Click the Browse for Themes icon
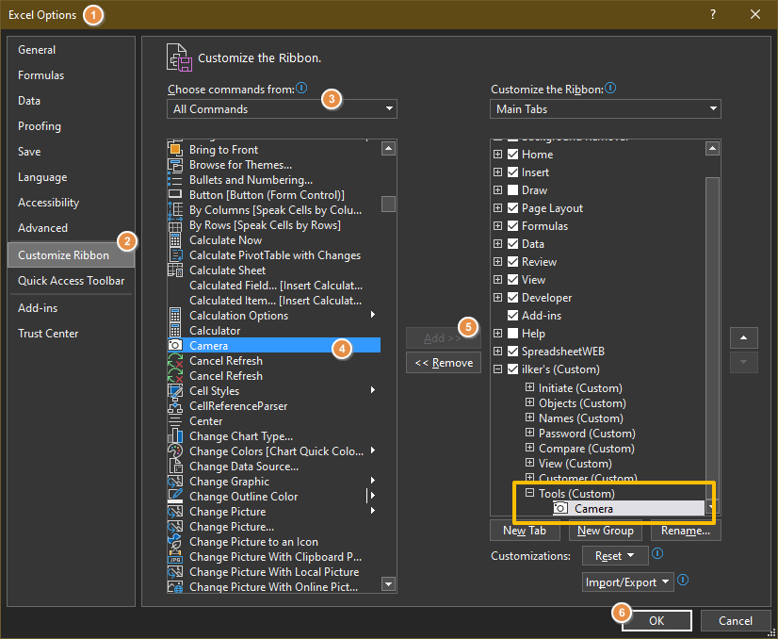The image size is (778, 639). [175, 165]
